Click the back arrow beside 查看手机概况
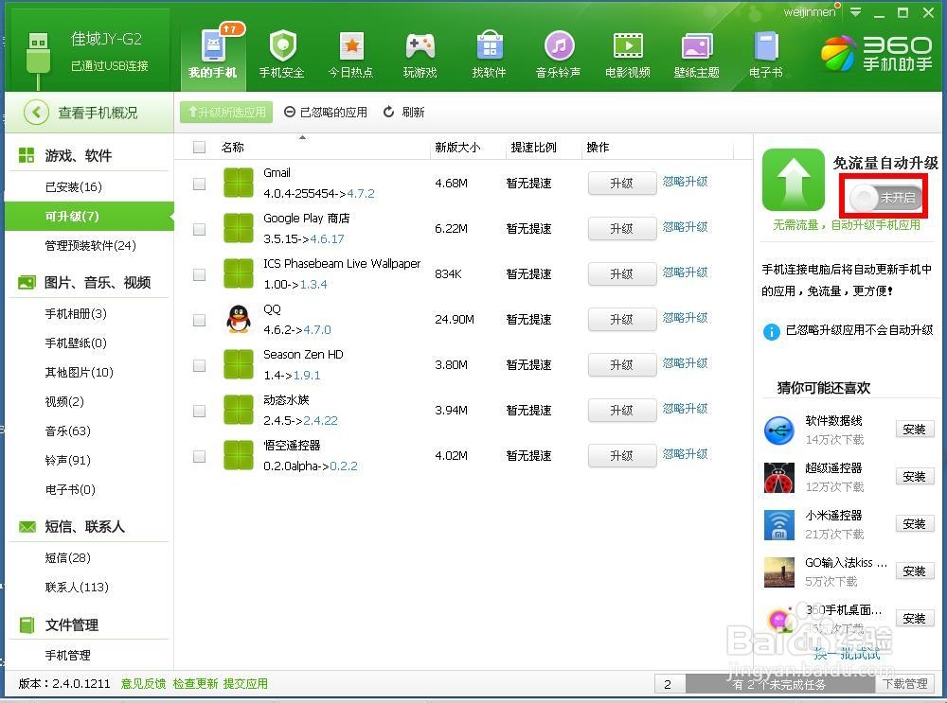This screenshot has height=703, width=947. pos(36,113)
